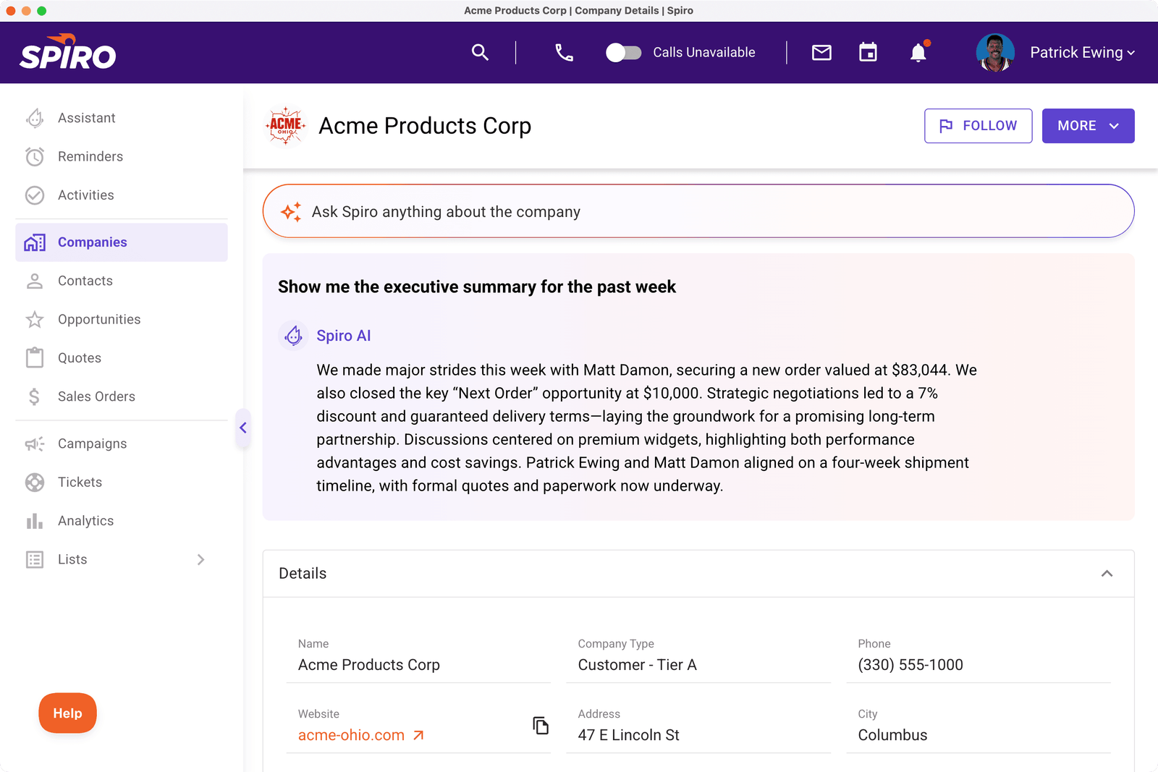
Task: Click the Quotes sidebar label
Action: point(80,358)
